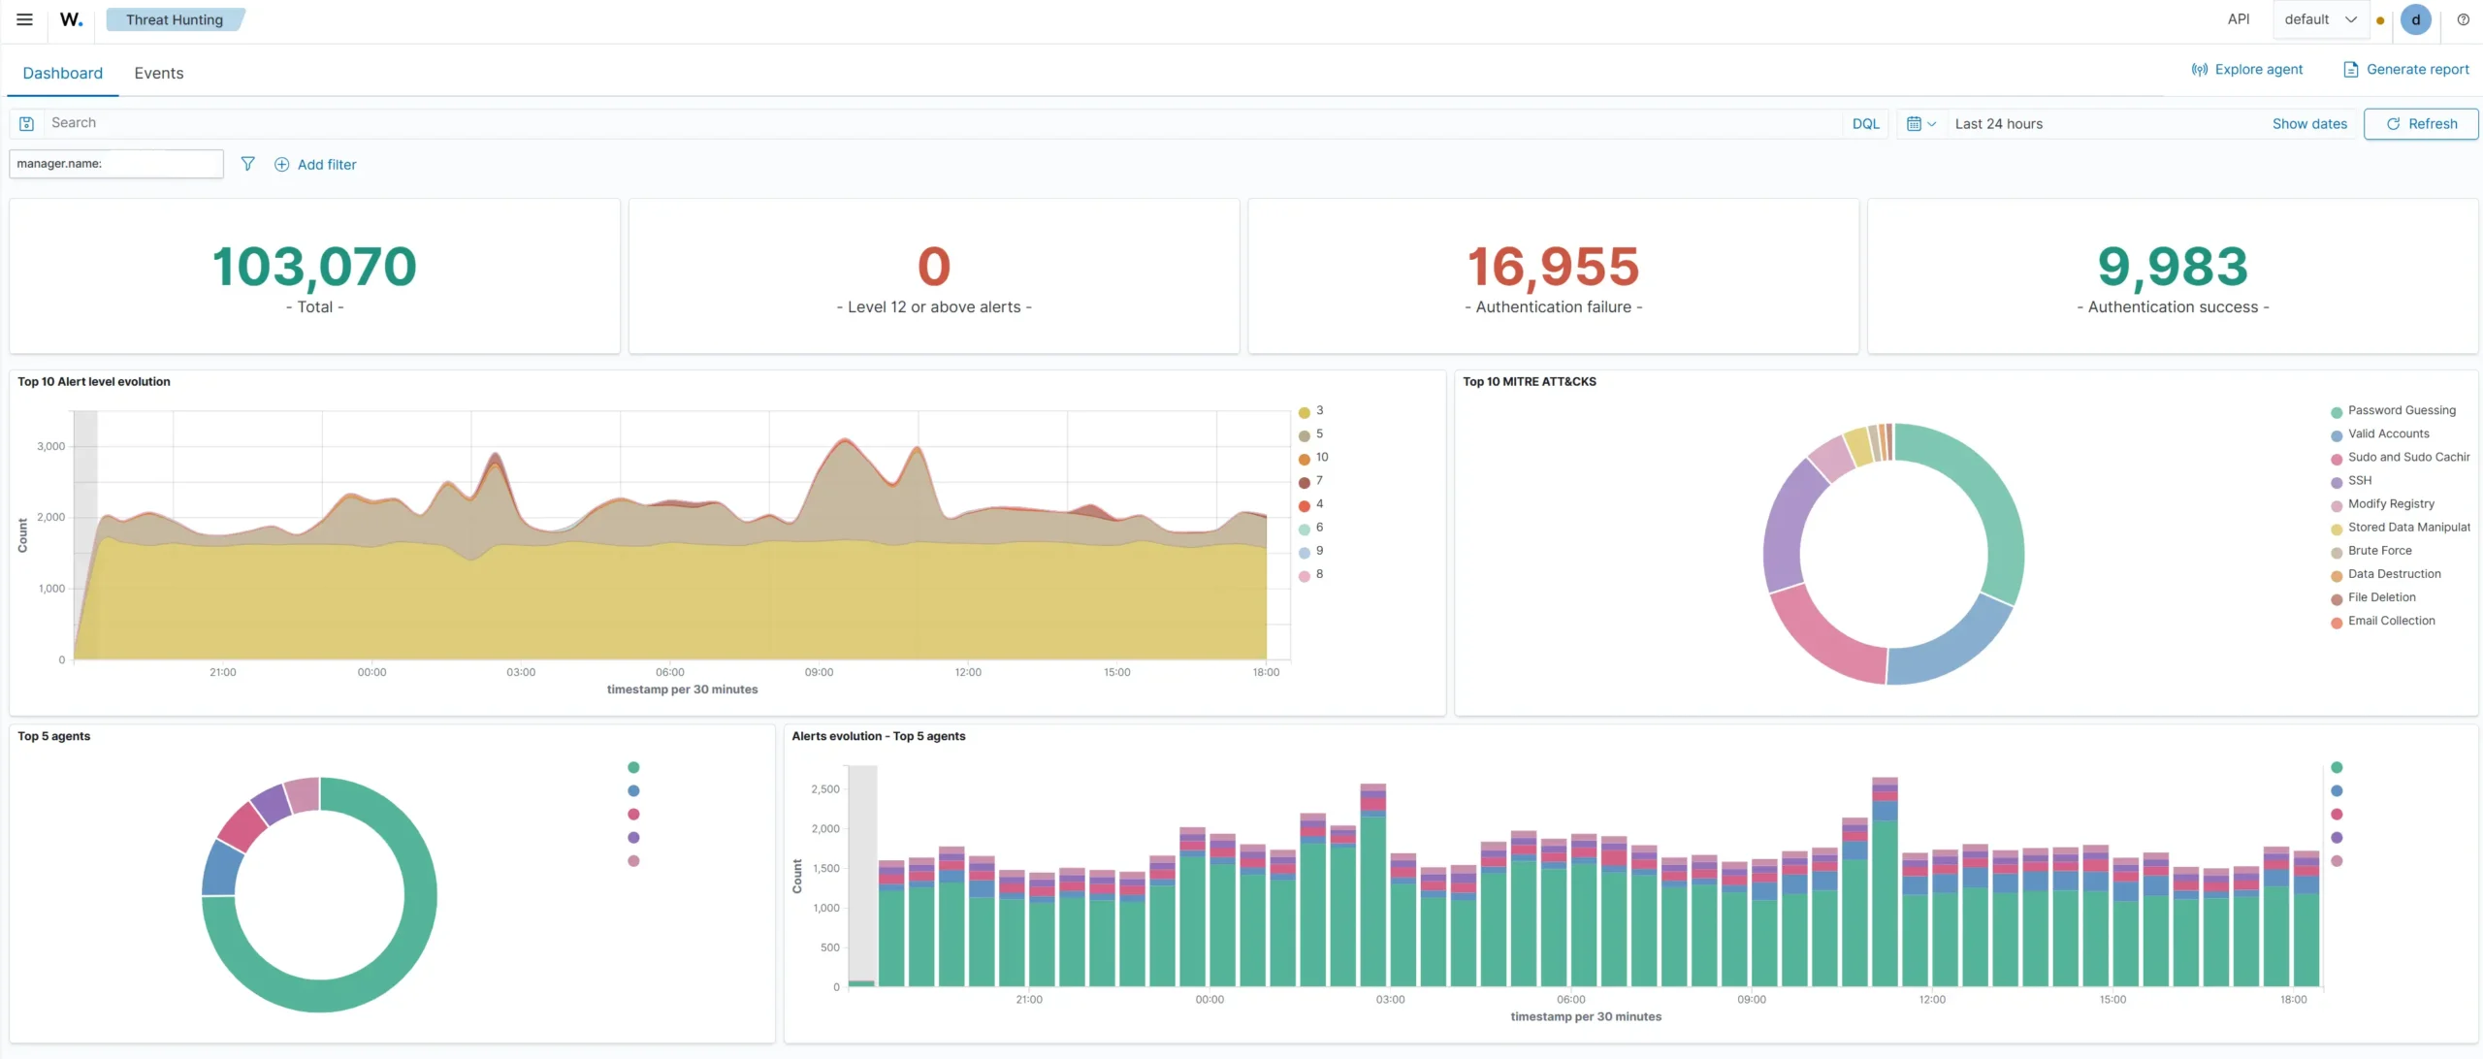This screenshot has height=1059, width=2483.
Task: Toggle the level 3 legend entry
Action: click(1311, 411)
